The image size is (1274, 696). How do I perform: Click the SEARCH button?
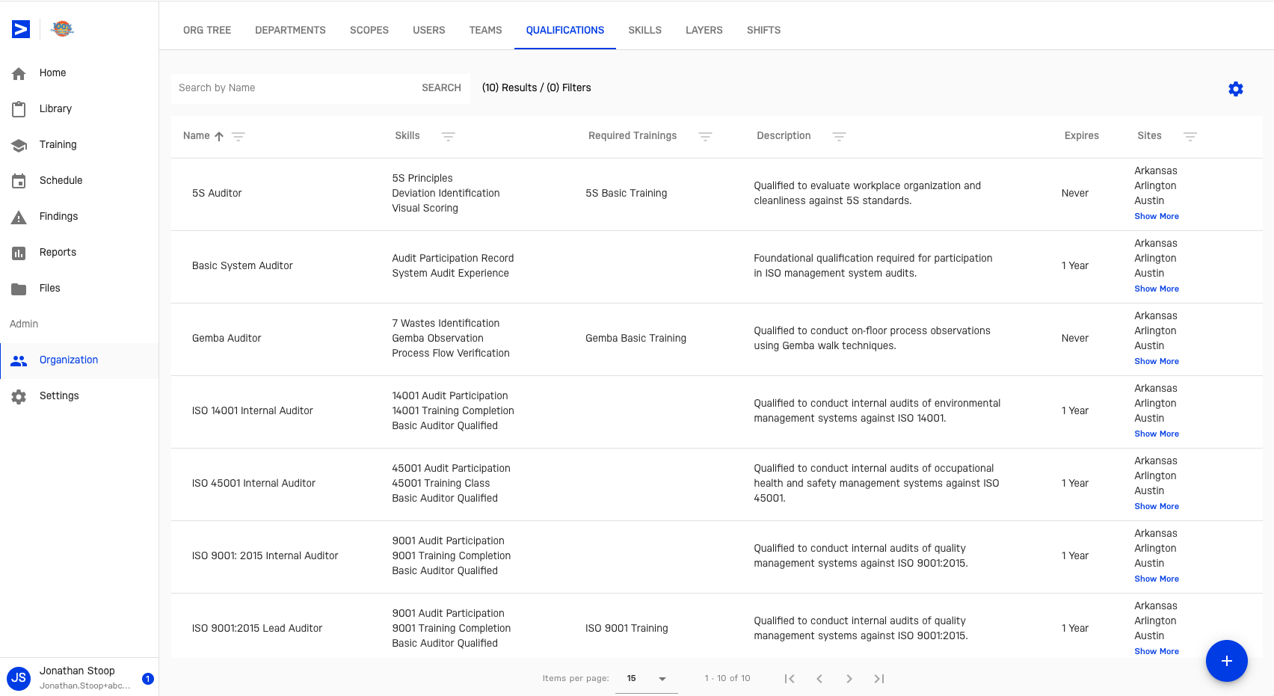pos(441,88)
